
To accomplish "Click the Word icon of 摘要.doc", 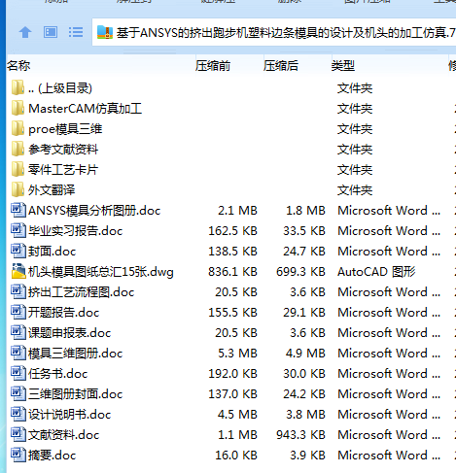I will [x=18, y=455].
